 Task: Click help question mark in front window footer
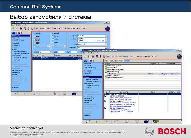(x=87, y=121)
